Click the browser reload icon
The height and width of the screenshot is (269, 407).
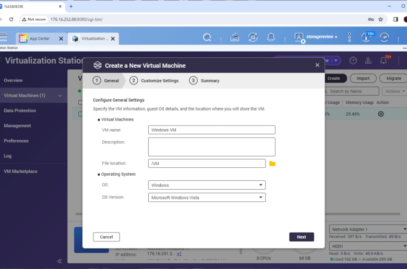pyautogui.click(x=11, y=19)
